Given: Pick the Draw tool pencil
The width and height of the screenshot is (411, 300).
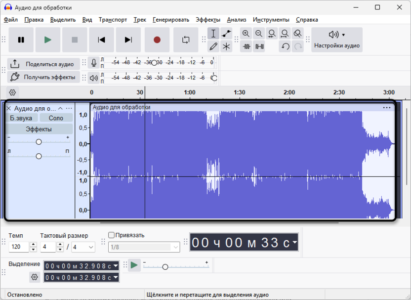Looking at the screenshot, I should click(213, 46).
